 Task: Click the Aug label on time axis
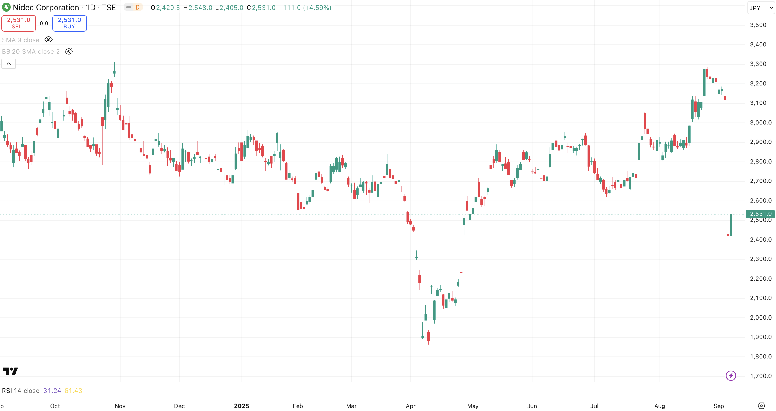[x=659, y=406]
